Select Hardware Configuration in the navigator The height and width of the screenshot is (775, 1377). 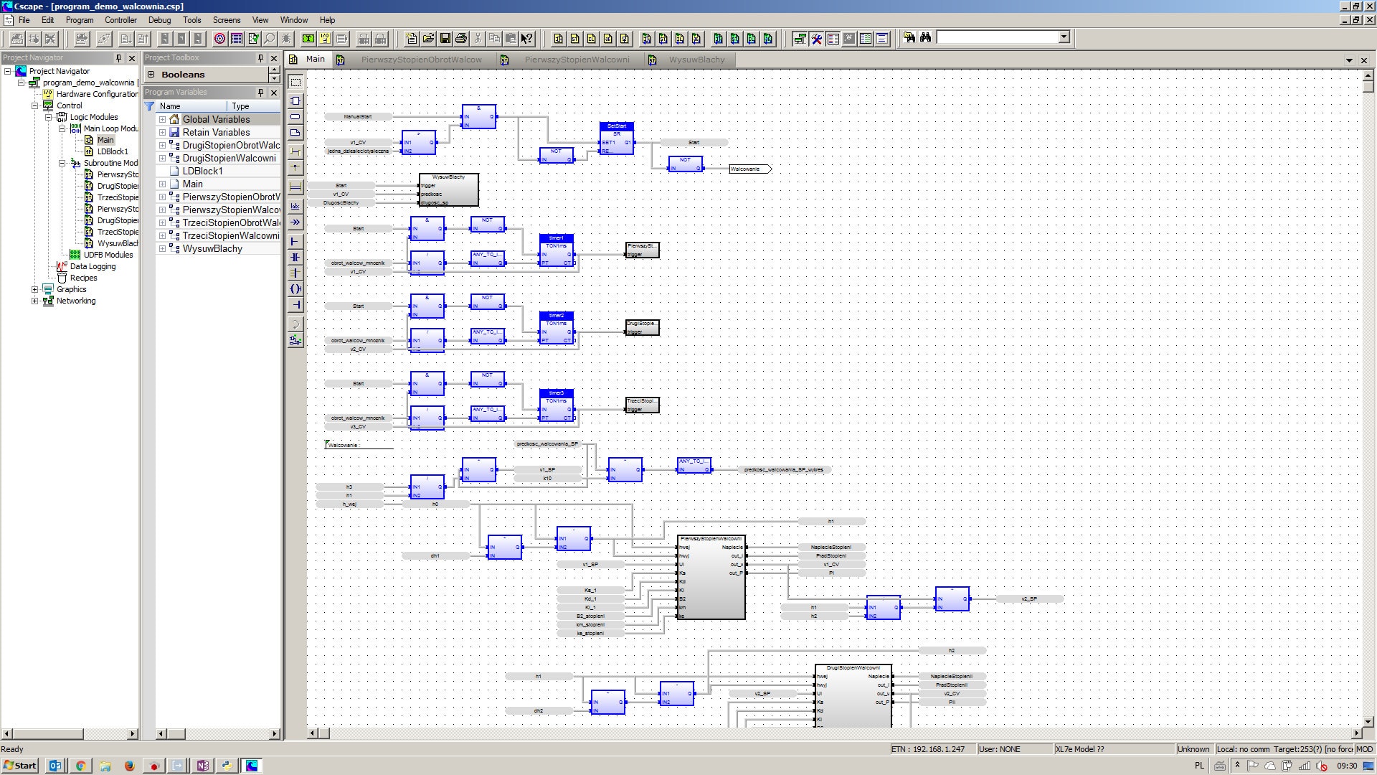[97, 94]
